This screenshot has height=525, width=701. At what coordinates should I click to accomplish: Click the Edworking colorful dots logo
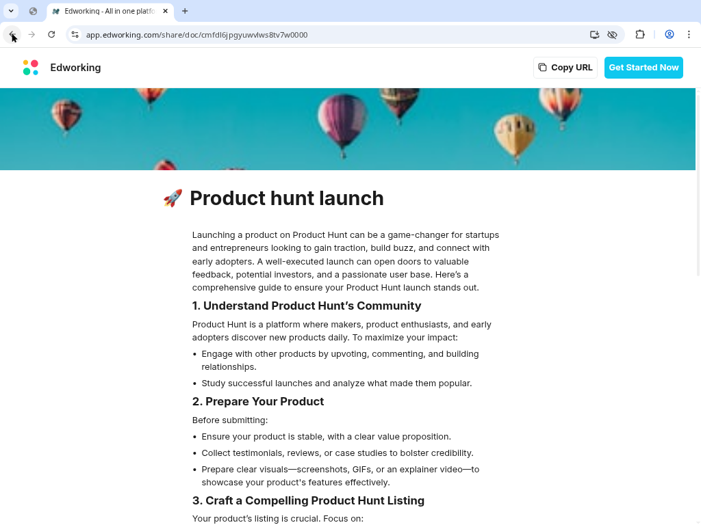31,68
